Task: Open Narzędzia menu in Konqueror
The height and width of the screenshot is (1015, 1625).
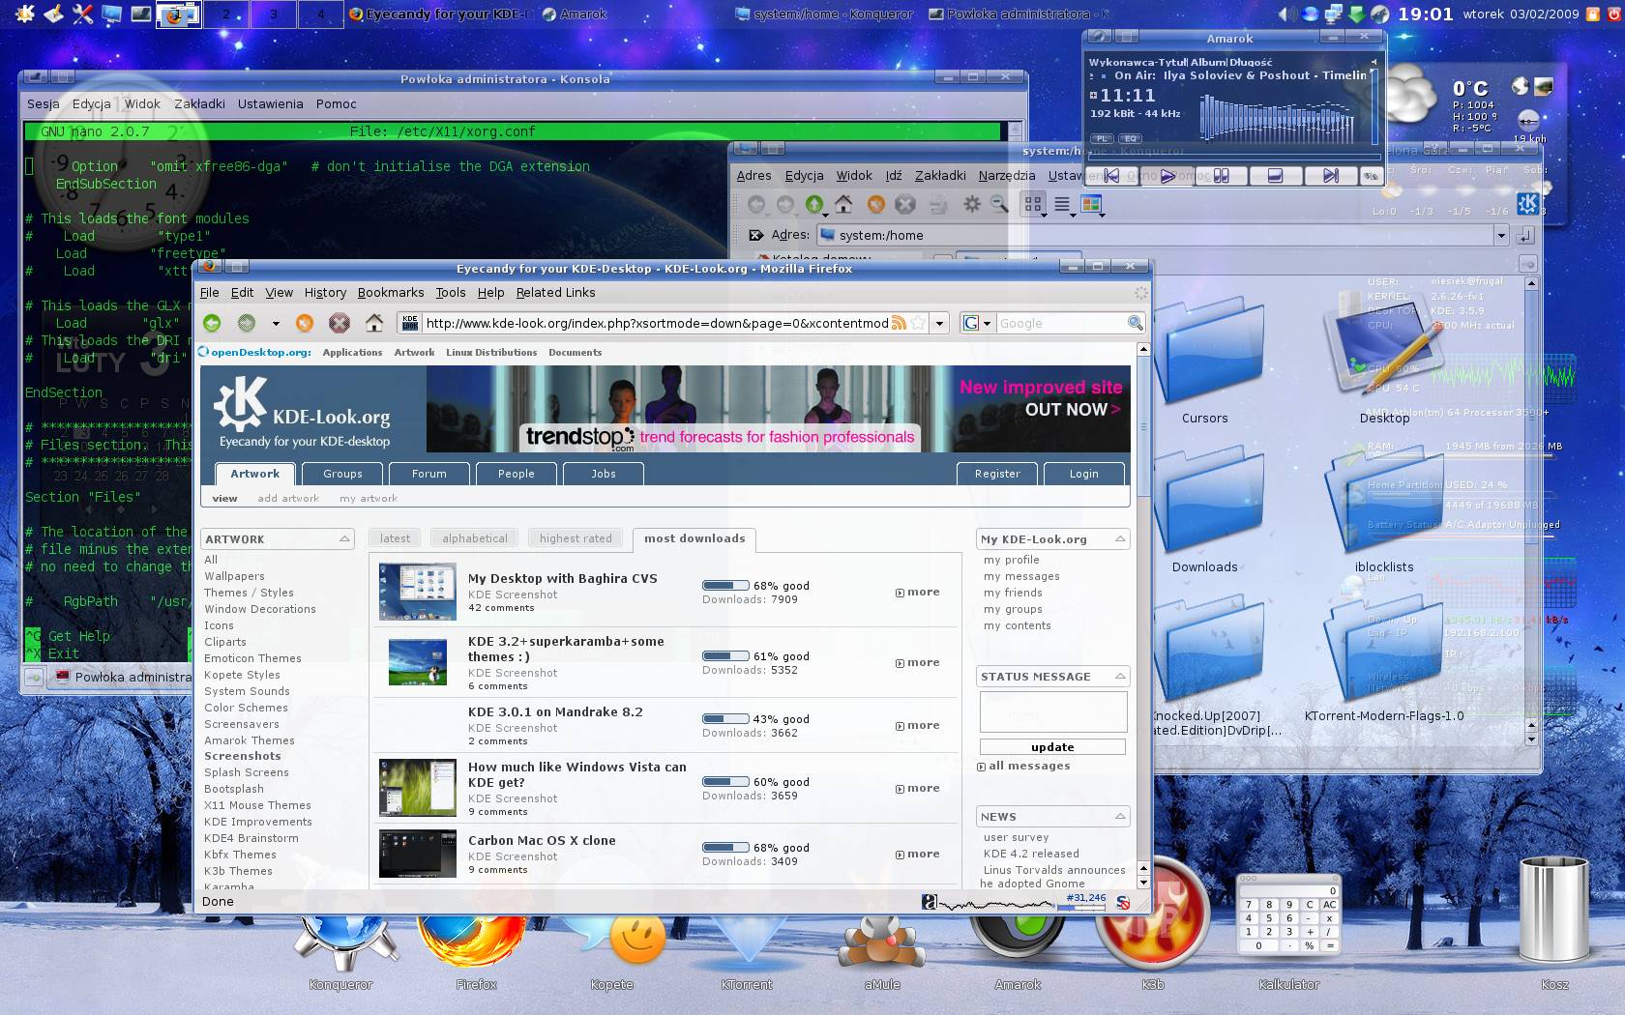Action: (1007, 175)
